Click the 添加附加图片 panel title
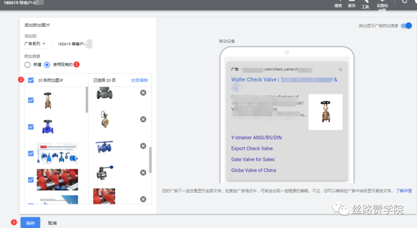This screenshot has width=417, height=228. (37, 25)
